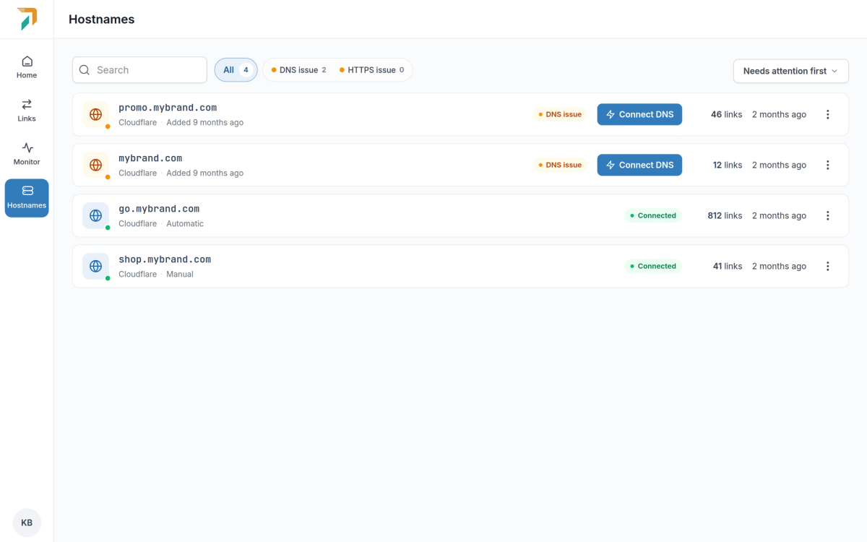Click the promo.mybrand.com hostname text
Image resolution: width=867 pixels, height=542 pixels.
click(x=168, y=108)
